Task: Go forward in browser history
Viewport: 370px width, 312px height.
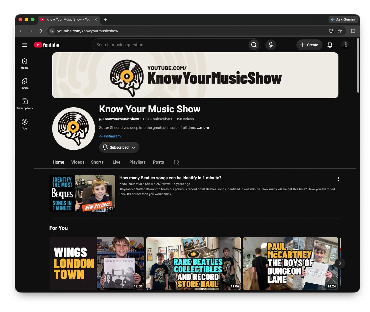Action: click(x=31, y=31)
